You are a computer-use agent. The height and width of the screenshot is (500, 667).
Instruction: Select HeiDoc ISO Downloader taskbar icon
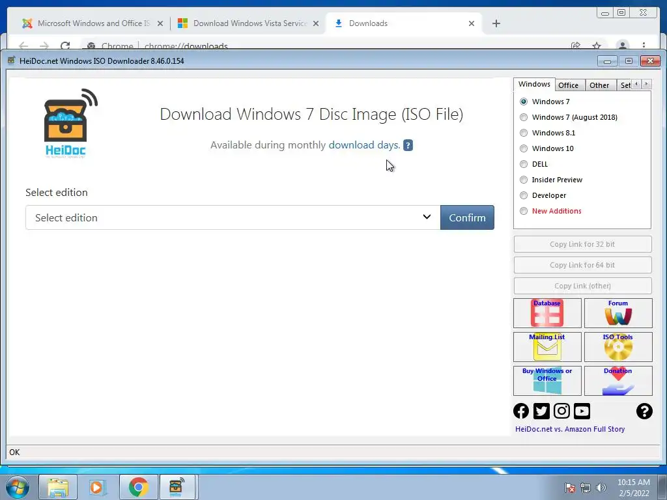pyautogui.click(x=177, y=488)
